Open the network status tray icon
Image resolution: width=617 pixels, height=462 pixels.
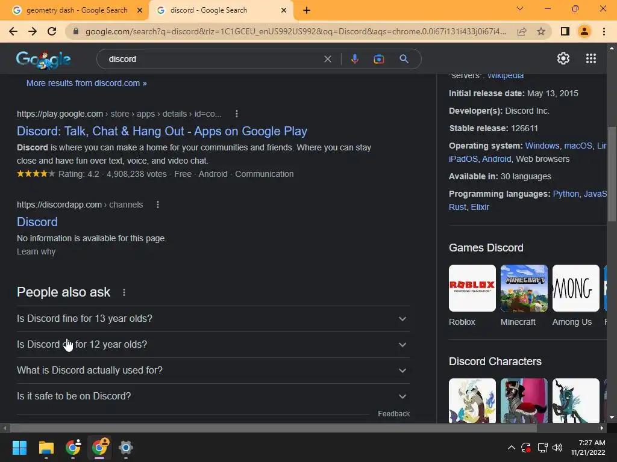[x=543, y=448]
